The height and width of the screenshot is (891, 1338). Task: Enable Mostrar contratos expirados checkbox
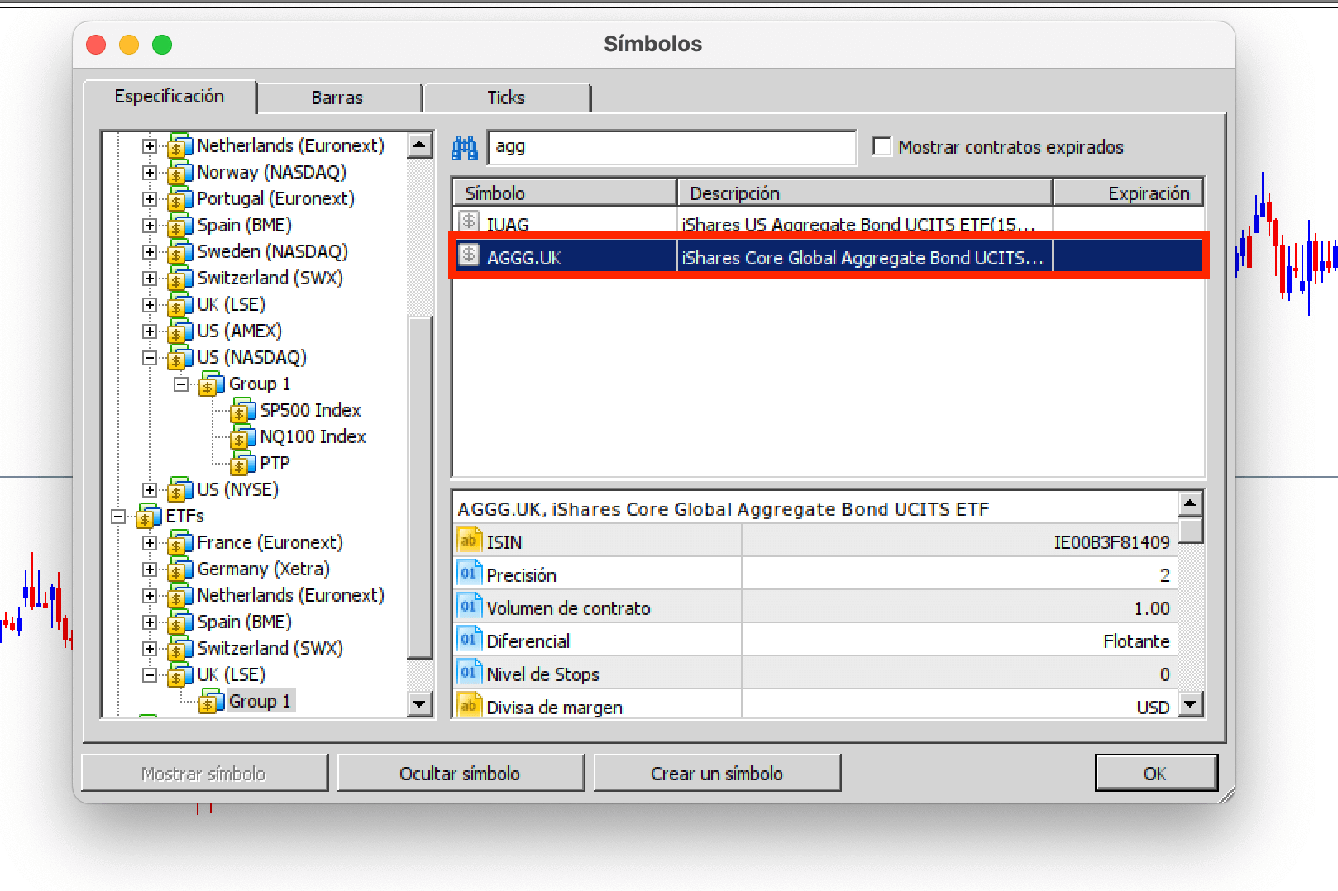(x=882, y=146)
